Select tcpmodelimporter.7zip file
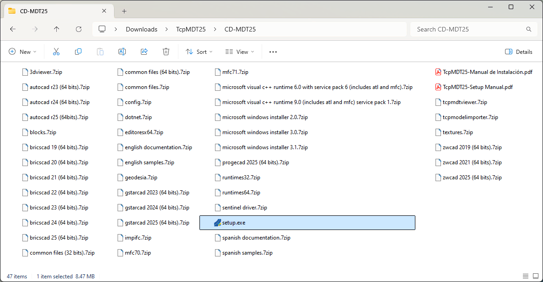The height and width of the screenshot is (282, 543). click(x=467, y=118)
